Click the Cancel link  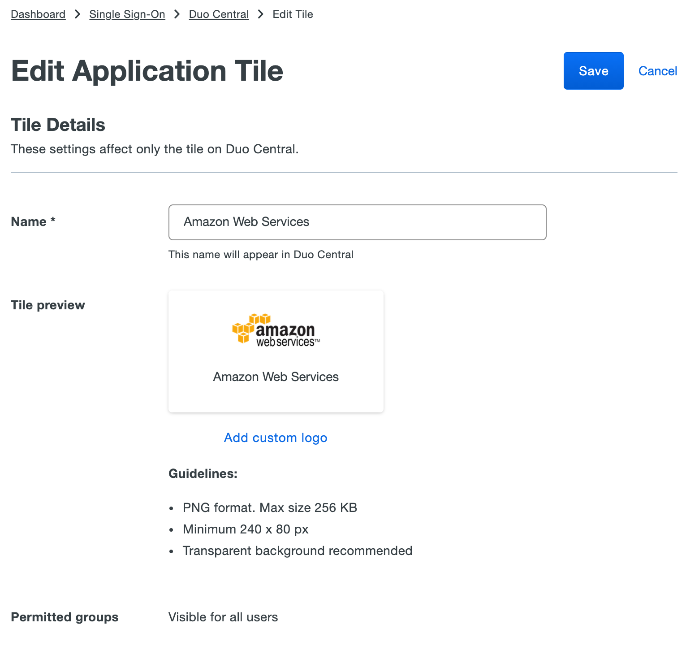pyautogui.click(x=657, y=71)
